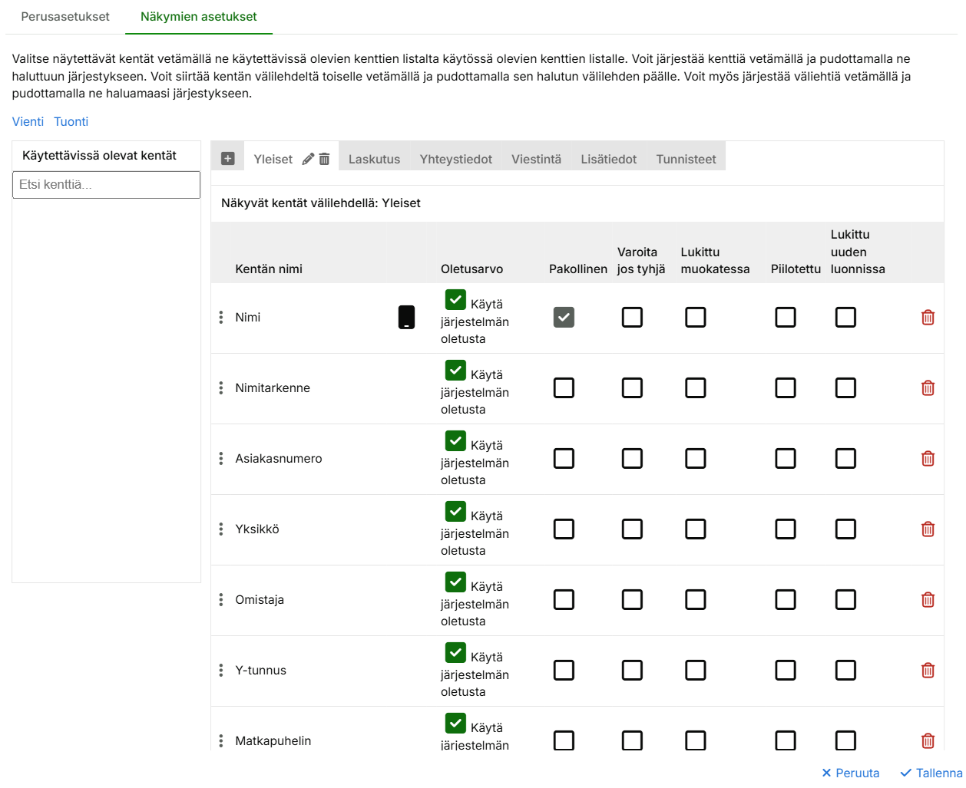The width and height of the screenshot is (966, 788).
Task: Click the Vienti export link
Action: 28,121
